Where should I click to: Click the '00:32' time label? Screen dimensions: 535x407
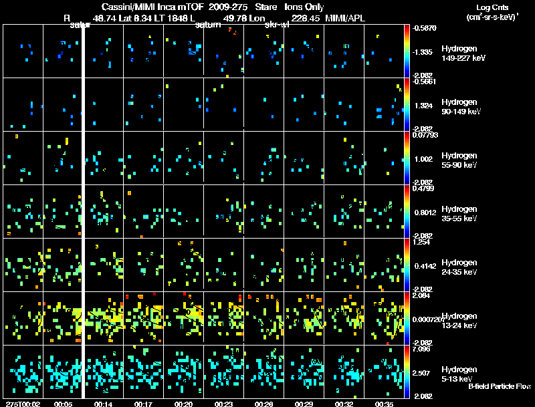(344, 404)
